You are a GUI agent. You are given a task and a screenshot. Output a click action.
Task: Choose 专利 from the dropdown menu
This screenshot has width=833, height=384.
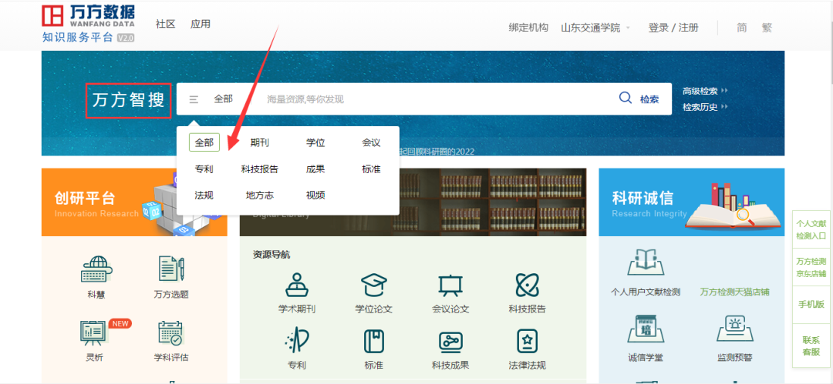[x=204, y=169]
